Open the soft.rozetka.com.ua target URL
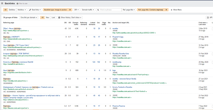The image size is (213, 110). [x=133, y=33]
